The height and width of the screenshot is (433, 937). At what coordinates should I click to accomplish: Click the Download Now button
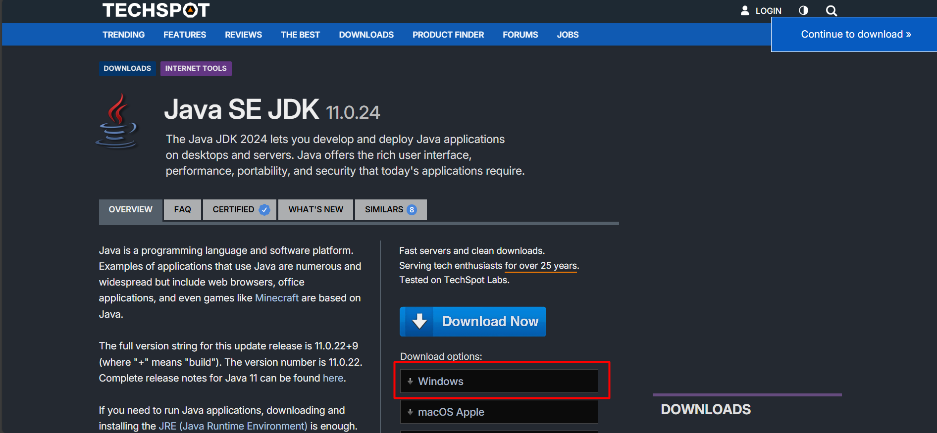pyautogui.click(x=473, y=322)
